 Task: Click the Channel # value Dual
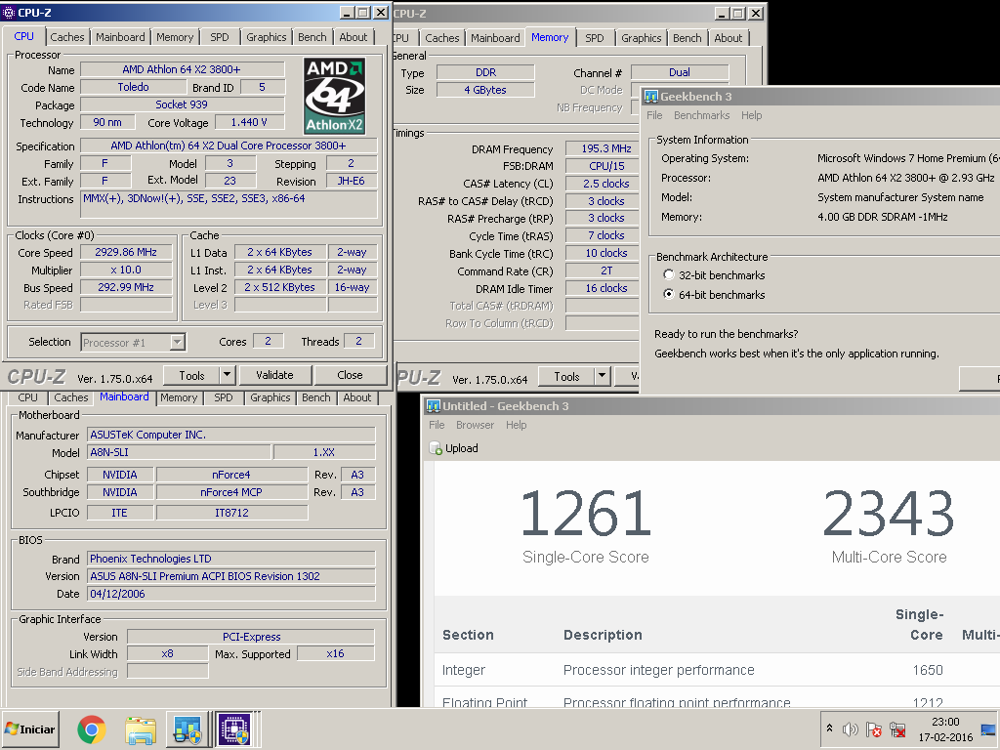pos(680,72)
